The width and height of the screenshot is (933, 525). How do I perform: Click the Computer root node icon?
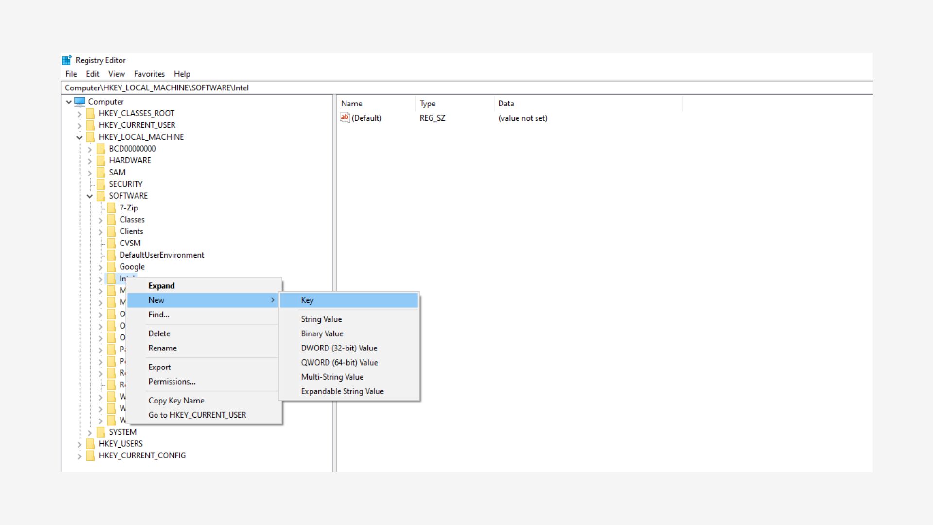click(x=80, y=102)
